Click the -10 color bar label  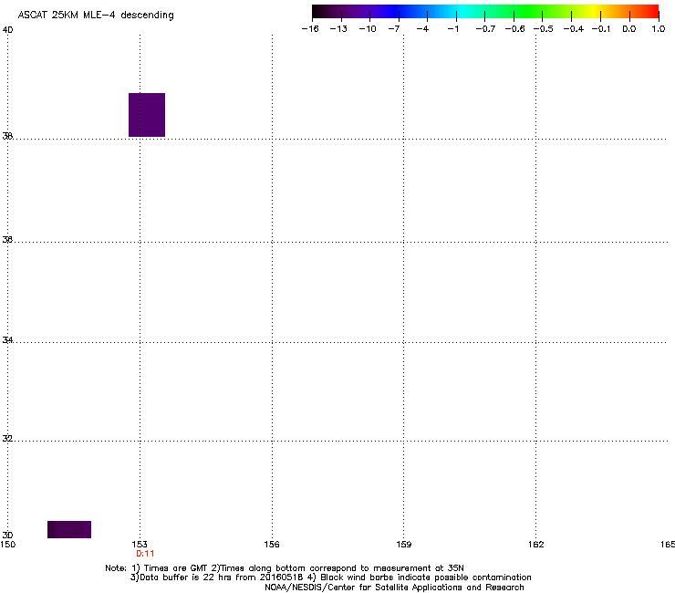point(368,29)
